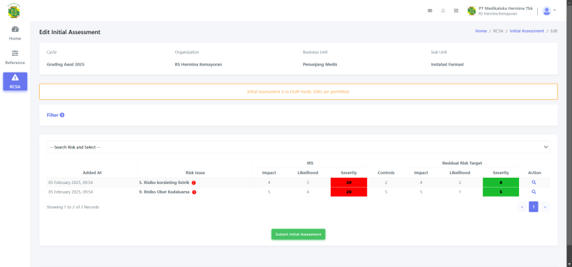The width and height of the screenshot is (572, 267).
Task: Click 'Penunjang Medis' business unit value
Action: click(x=320, y=65)
